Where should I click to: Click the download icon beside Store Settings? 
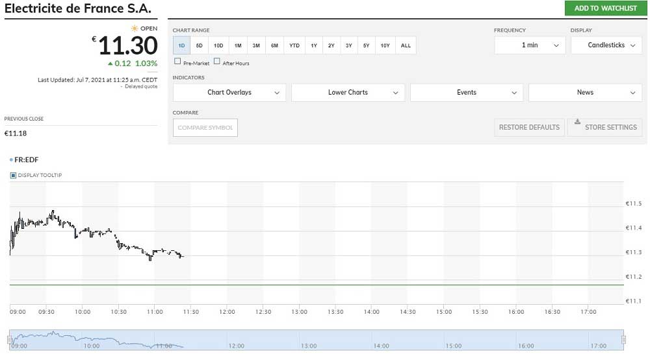coord(577,122)
